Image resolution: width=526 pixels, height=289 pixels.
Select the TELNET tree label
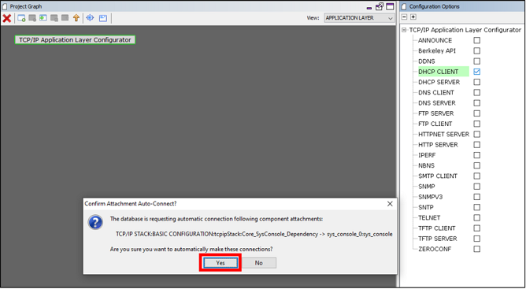point(429,217)
